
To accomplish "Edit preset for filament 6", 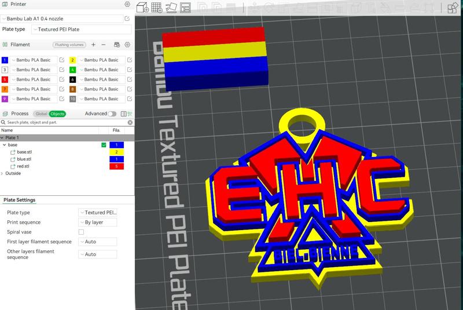I will click(129, 79).
